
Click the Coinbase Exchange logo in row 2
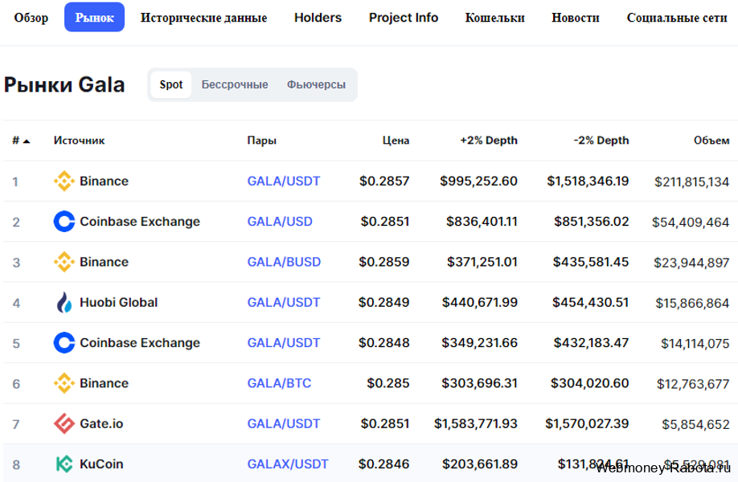pyautogui.click(x=64, y=222)
